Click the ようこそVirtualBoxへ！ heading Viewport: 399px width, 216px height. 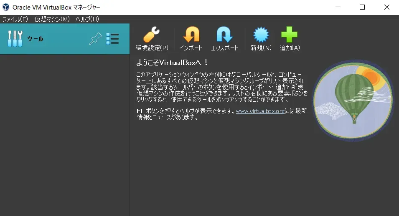pos(172,63)
